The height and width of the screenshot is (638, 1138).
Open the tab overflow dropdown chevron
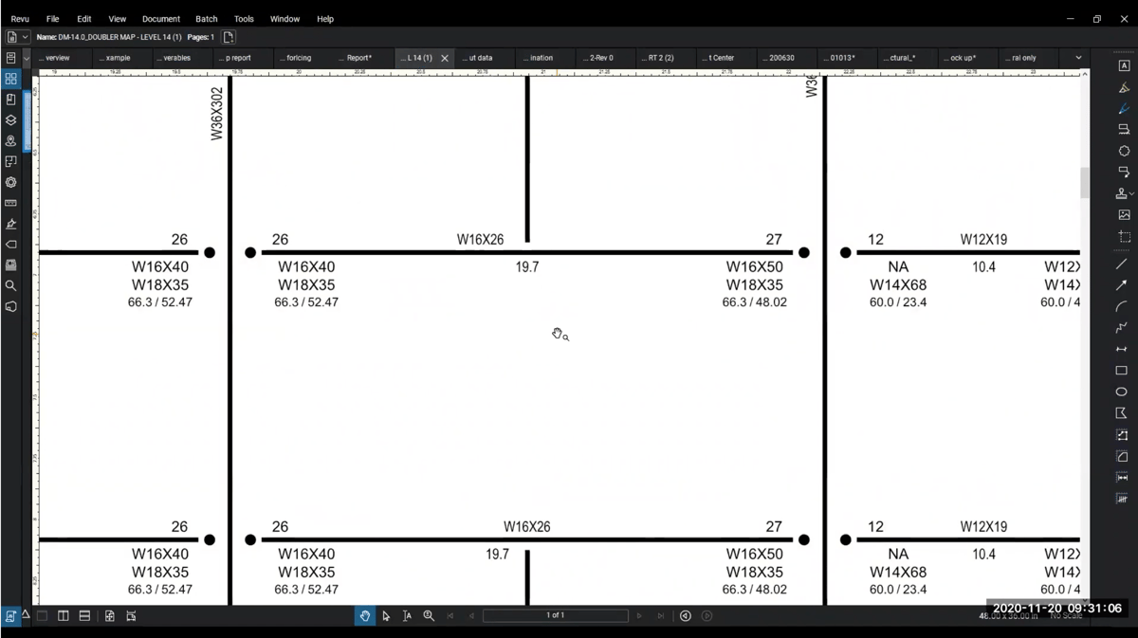pos(1077,57)
